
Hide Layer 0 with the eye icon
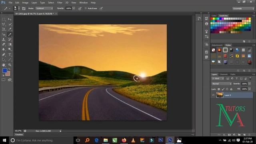click(x=213, y=95)
